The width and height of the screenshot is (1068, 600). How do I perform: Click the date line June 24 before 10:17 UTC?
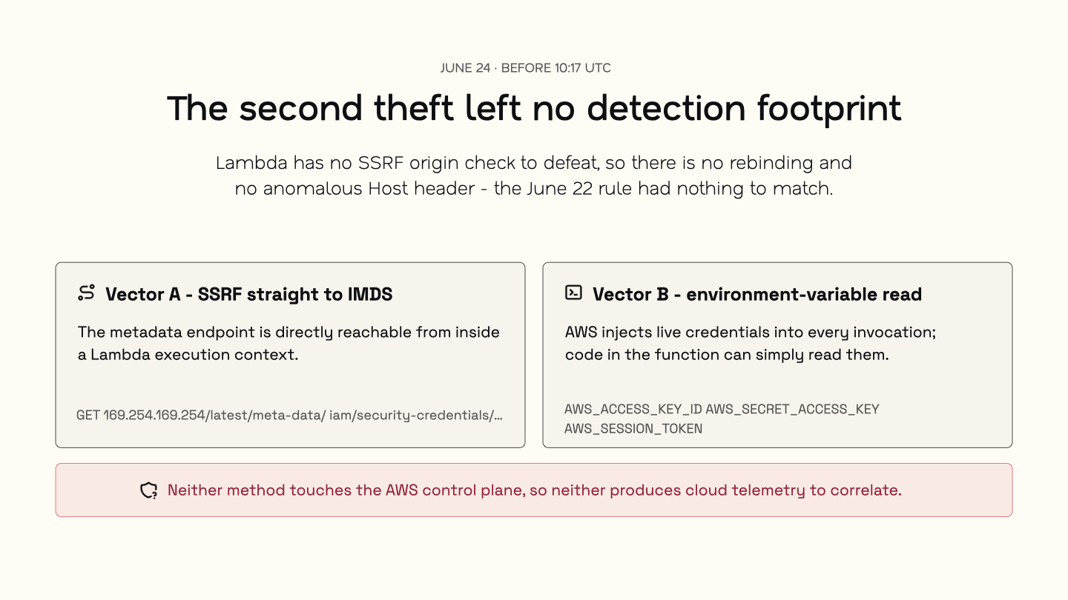coord(525,68)
